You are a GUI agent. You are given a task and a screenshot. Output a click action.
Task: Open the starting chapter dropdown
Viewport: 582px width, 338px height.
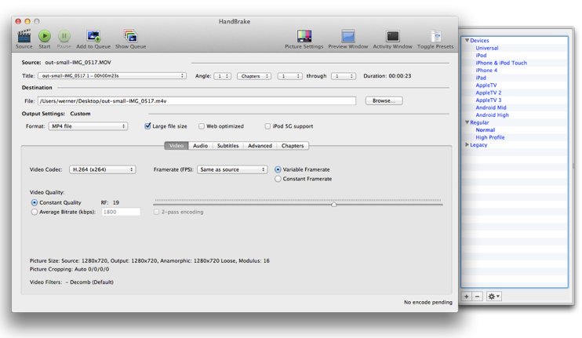pos(290,76)
